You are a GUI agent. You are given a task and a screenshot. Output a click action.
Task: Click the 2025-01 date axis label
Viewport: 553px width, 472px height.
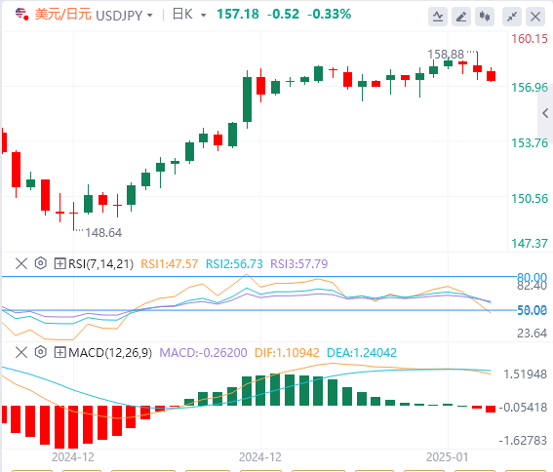pyautogui.click(x=447, y=457)
